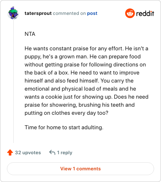The height and width of the screenshot is (182, 161).
Task: Collapse the comment using vertical thread line
Action: click(x=13, y=81)
